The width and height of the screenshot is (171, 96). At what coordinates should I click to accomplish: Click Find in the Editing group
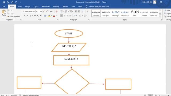pyautogui.click(x=167, y=10)
